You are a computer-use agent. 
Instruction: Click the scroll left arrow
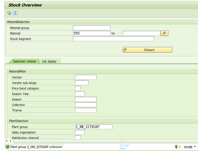click(6, 141)
